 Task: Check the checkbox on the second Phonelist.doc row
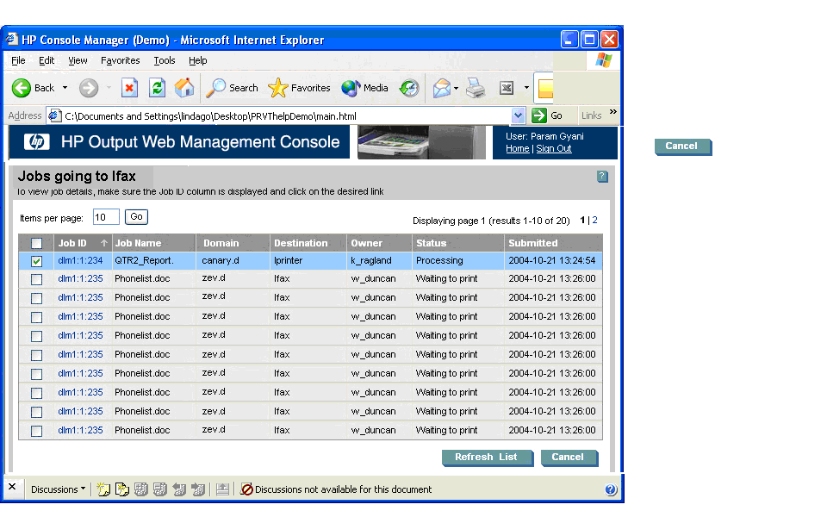coord(36,297)
